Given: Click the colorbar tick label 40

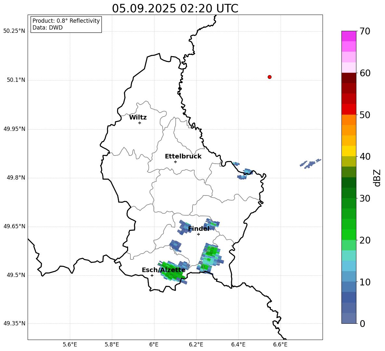Looking at the screenshot, I should (365, 157).
